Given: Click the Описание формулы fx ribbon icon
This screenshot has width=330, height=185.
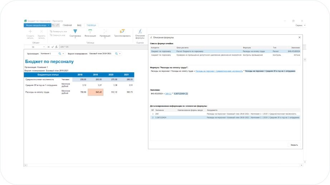Looking at the screenshot, I should coord(140,31).
